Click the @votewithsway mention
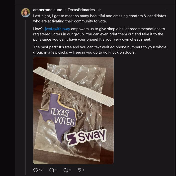This screenshot has height=176, width=176. click(x=57, y=29)
